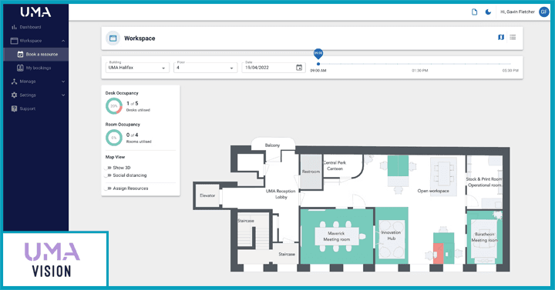Select the Innovation Hub room
The width and height of the screenshot is (555, 290).
(x=392, y=235)
